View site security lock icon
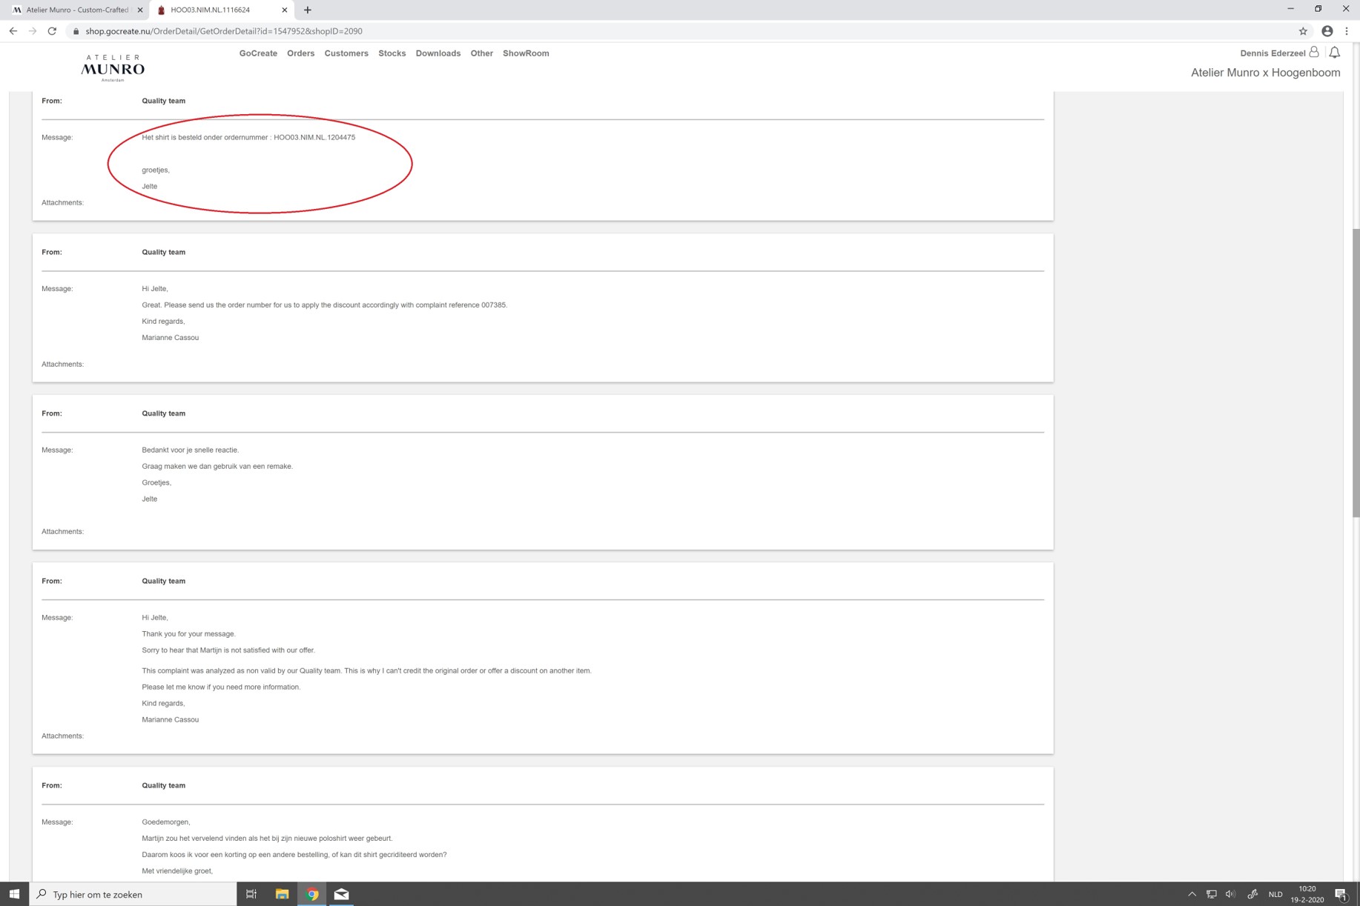The width and height of the screenshot is (1360, 906). click(76, 31)
